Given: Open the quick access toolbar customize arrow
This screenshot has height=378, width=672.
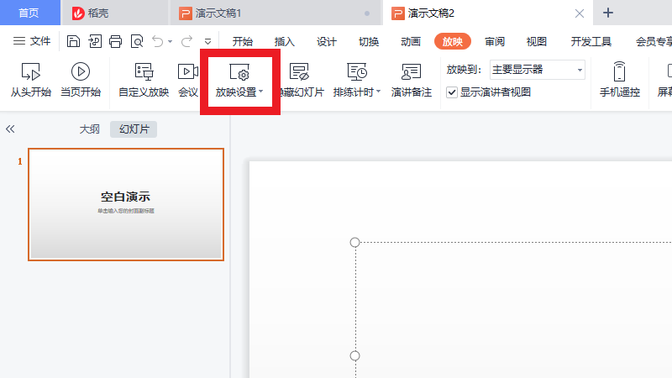Looking at the screenshot, I should (207, 41).
